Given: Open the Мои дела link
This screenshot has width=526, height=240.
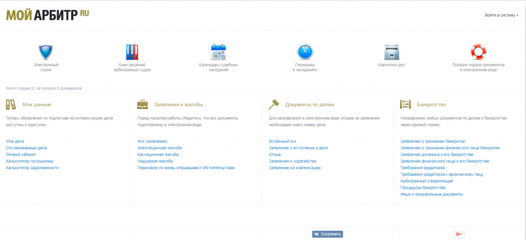Looking at the screenshot, I should pos(15,141).
